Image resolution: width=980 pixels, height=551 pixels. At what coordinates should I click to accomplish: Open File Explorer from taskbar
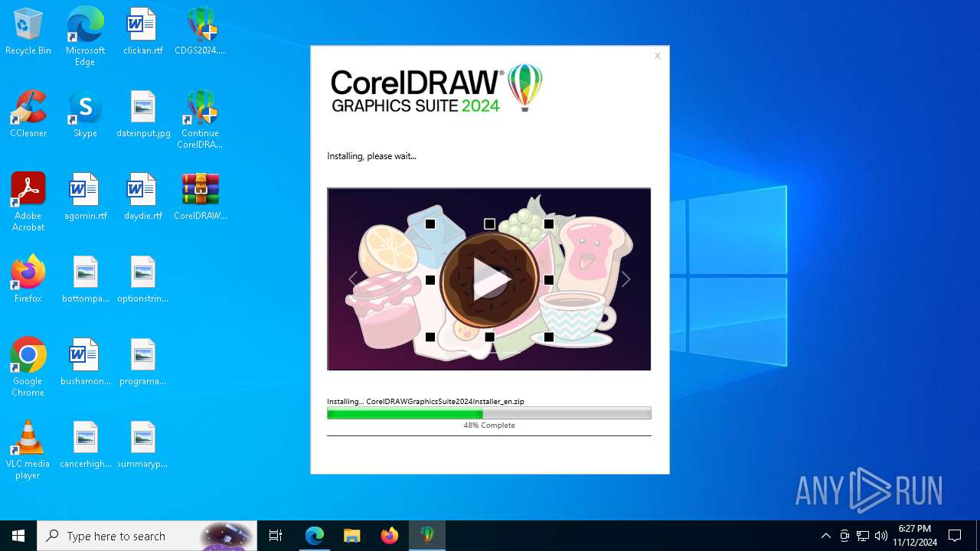(352, 536)
